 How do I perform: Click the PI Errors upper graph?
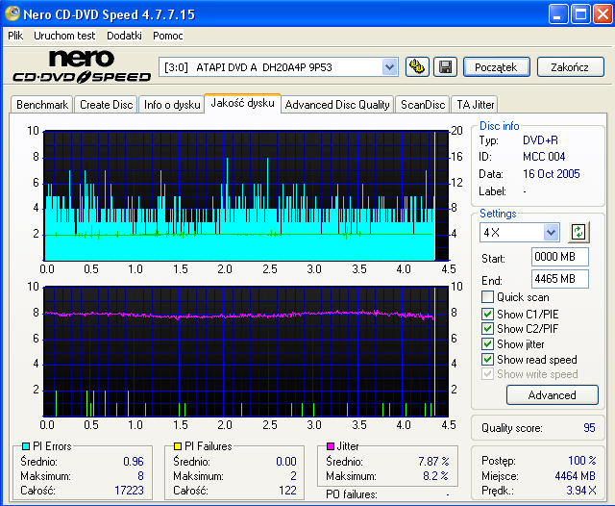pyautogui.click(x=246, y=195)
